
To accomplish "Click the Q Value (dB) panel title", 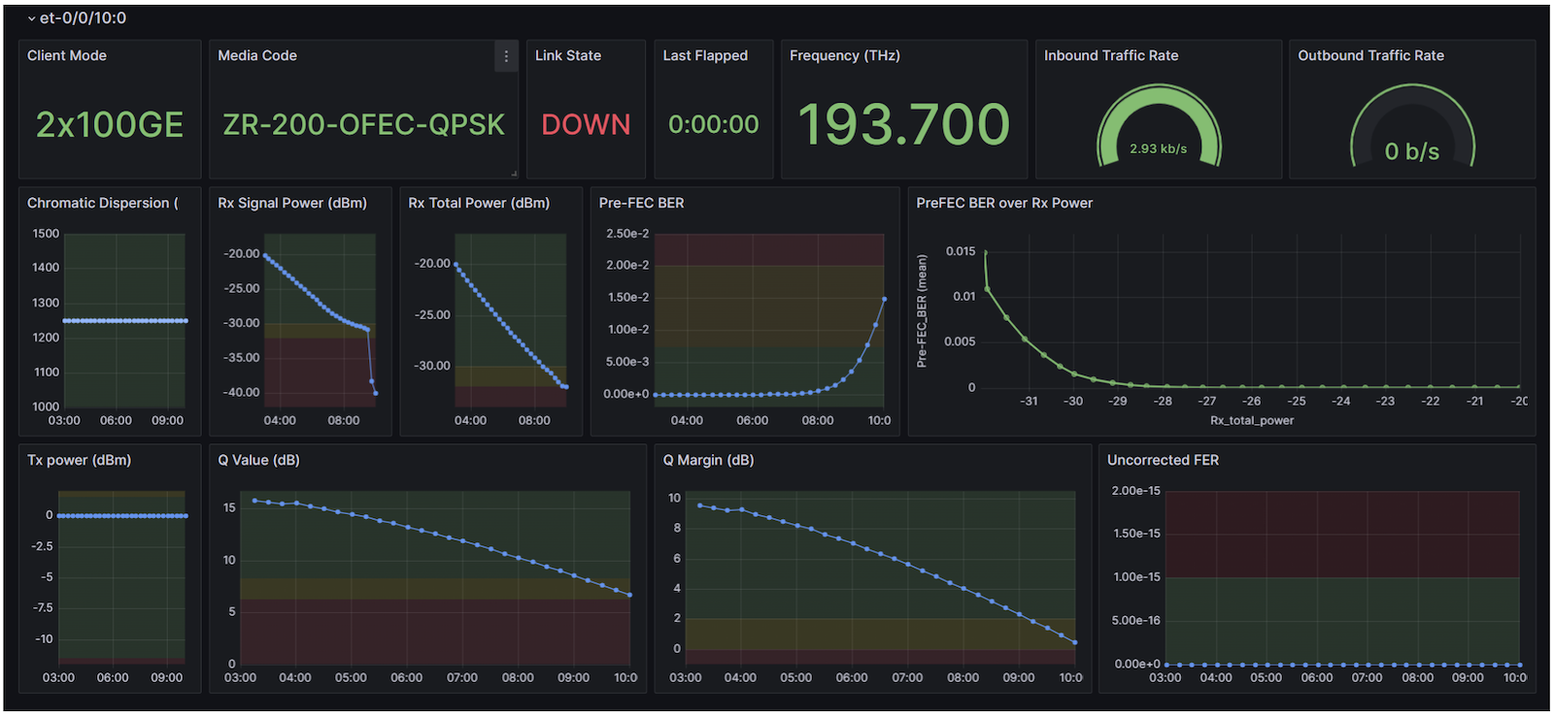I will [x=258, y=460].
